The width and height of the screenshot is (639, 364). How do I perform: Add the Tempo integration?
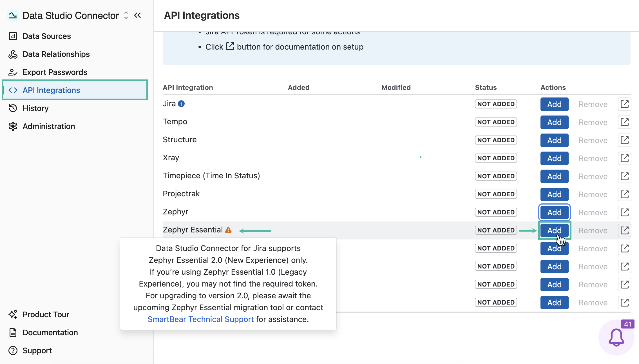(554, 122)
